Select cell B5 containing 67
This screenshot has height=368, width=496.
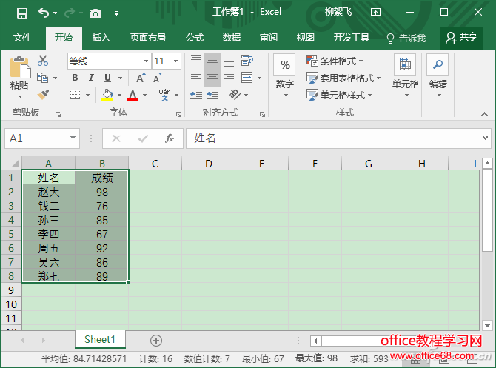[101, 234]
